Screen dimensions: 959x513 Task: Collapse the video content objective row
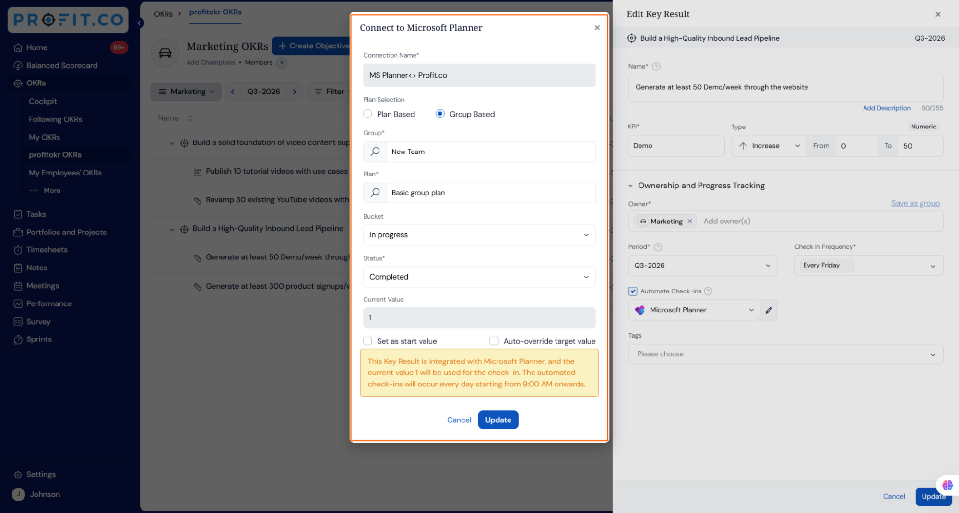tap(172, 143)
